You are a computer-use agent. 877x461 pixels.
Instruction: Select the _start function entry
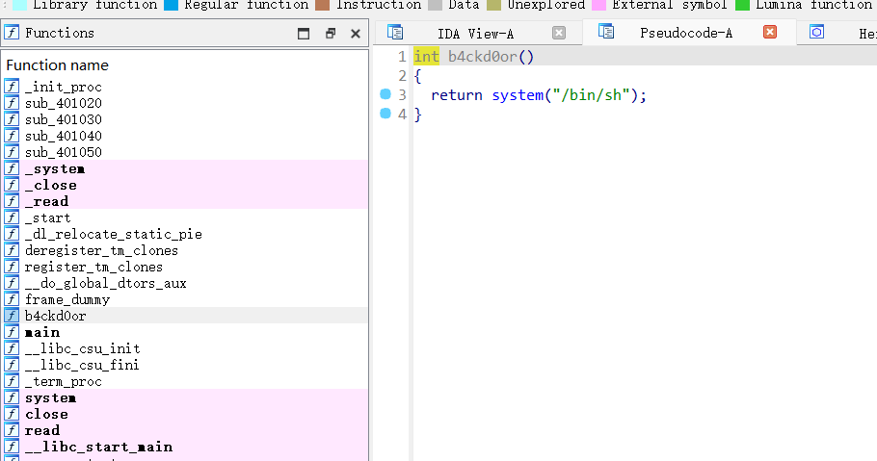(x=47, y=218)
